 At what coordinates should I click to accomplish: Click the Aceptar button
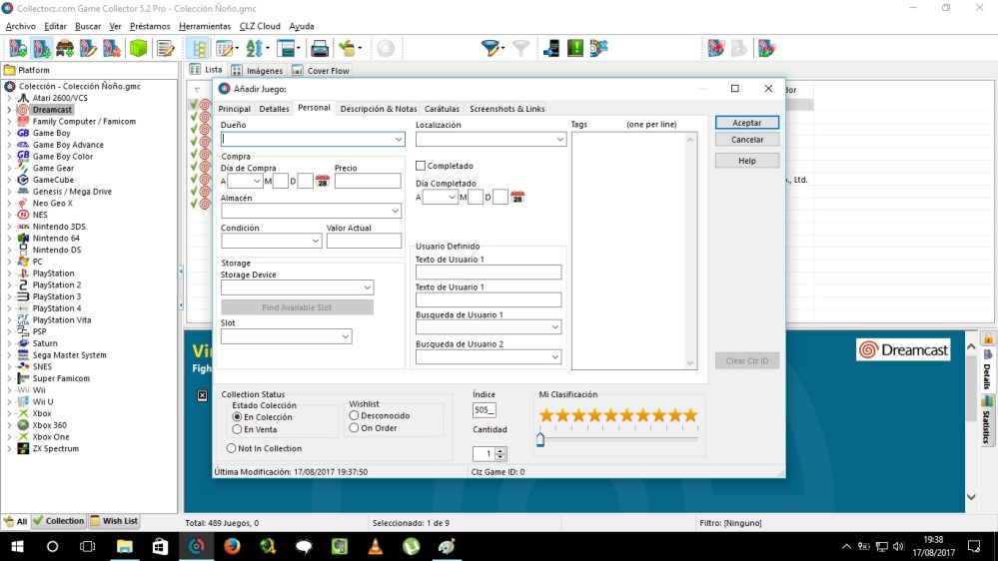click(x=746, y=123)
